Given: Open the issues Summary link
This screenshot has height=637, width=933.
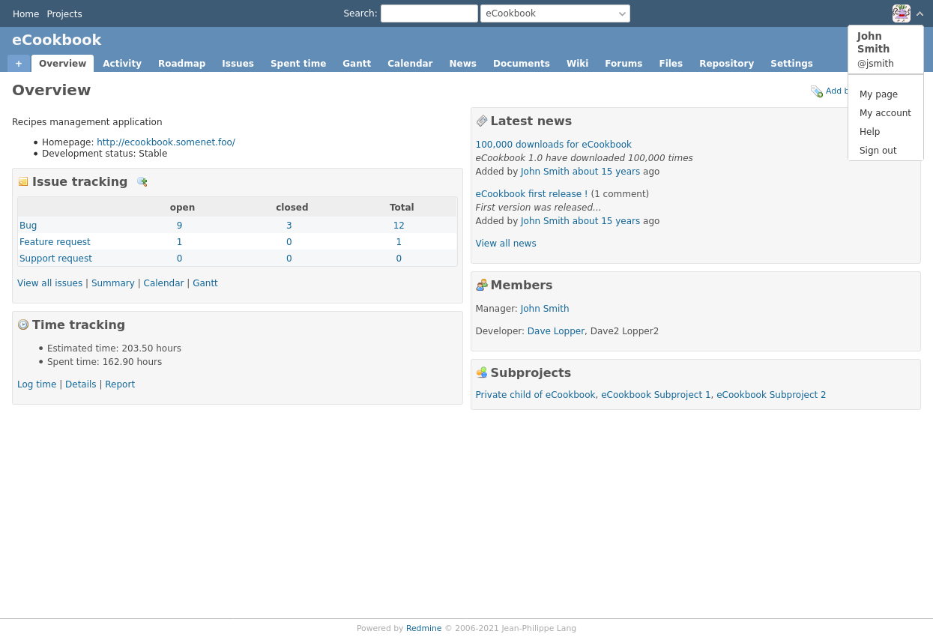Looking at the screenshot, I should (x=113, y=283).
